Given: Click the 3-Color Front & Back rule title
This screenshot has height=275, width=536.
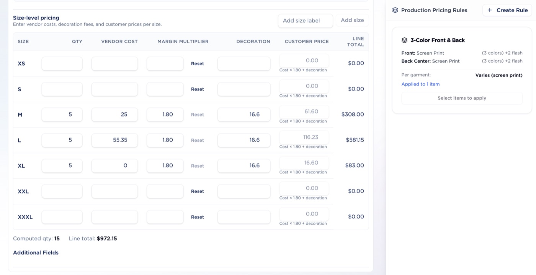Looking at the screenshot, I should 438,40.
